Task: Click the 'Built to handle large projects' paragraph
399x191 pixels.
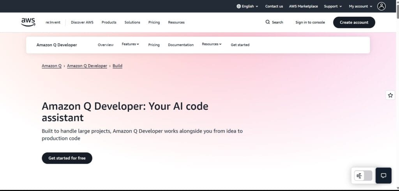Action: [x=142, y=135]
